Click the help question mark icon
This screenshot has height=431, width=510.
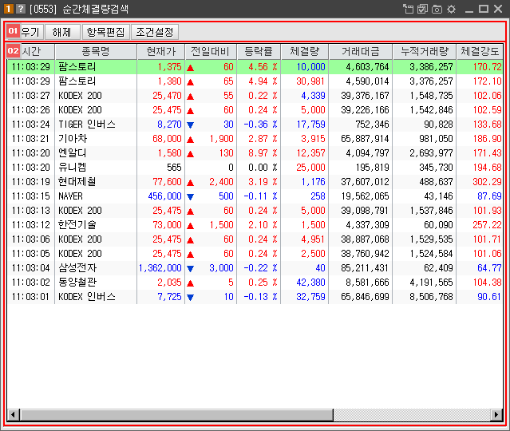[21, 9]
